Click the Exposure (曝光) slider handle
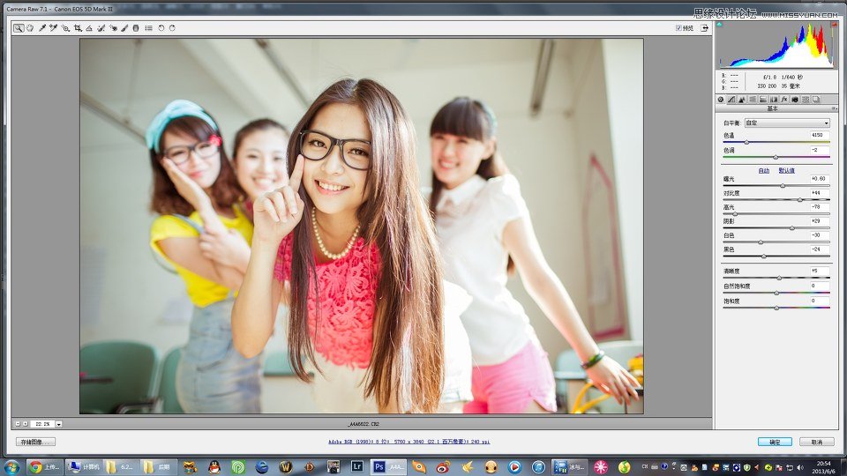 783,186
